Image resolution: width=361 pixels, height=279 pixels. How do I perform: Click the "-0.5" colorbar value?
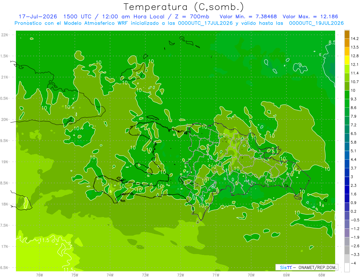[x=355, y=220]
